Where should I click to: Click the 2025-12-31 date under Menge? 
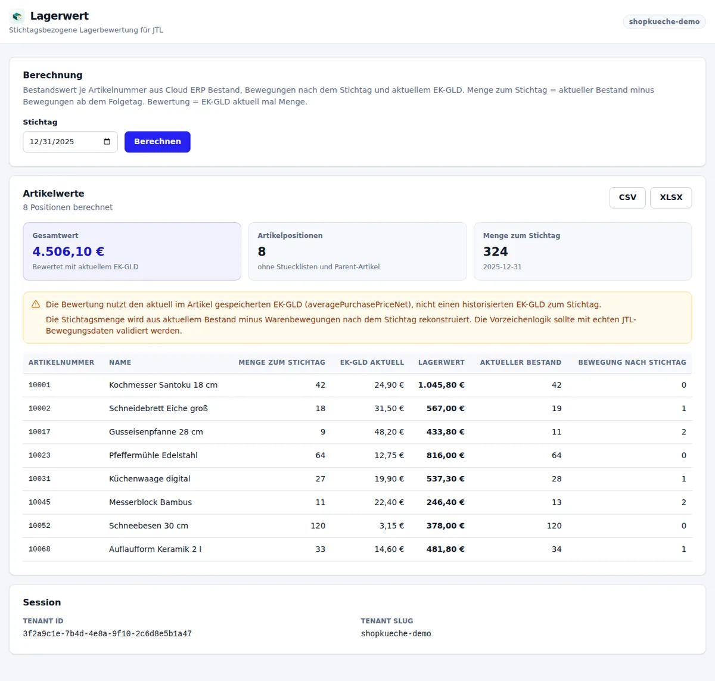(502, 267)
